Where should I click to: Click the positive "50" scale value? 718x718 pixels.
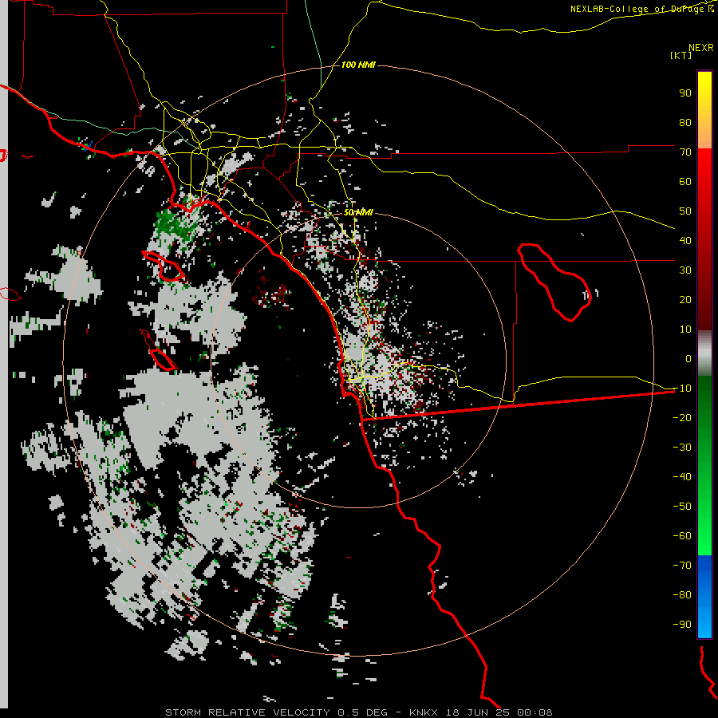tap(685, 211)
